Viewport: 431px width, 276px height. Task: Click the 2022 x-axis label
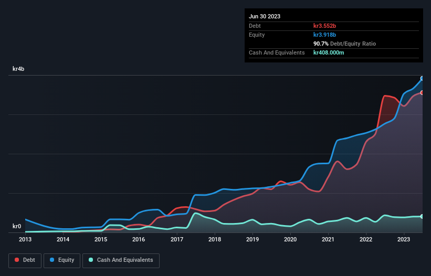[x=366, y=239]
